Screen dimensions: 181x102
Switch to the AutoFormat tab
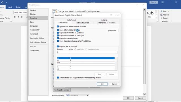point(72,20)
